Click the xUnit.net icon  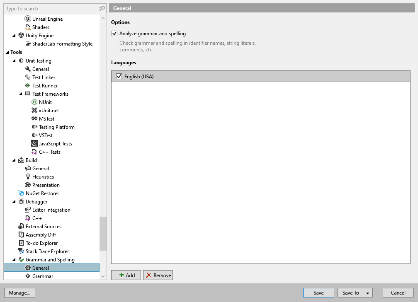pyautogui.click(x=35, y=110)
